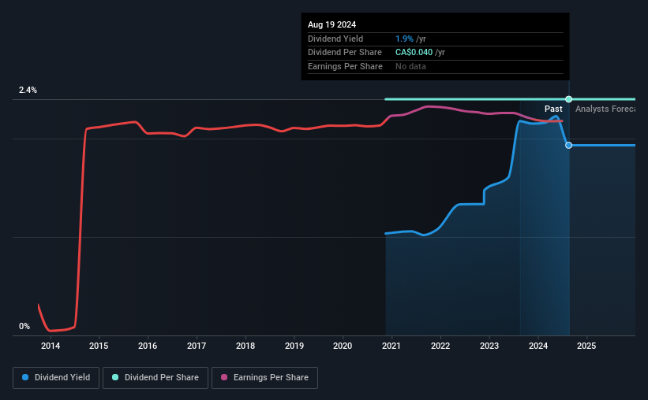Click the tooltip 'Dividend Yield' row label
648x400 pixels.
pyautogui.click(x=335, y=39)
